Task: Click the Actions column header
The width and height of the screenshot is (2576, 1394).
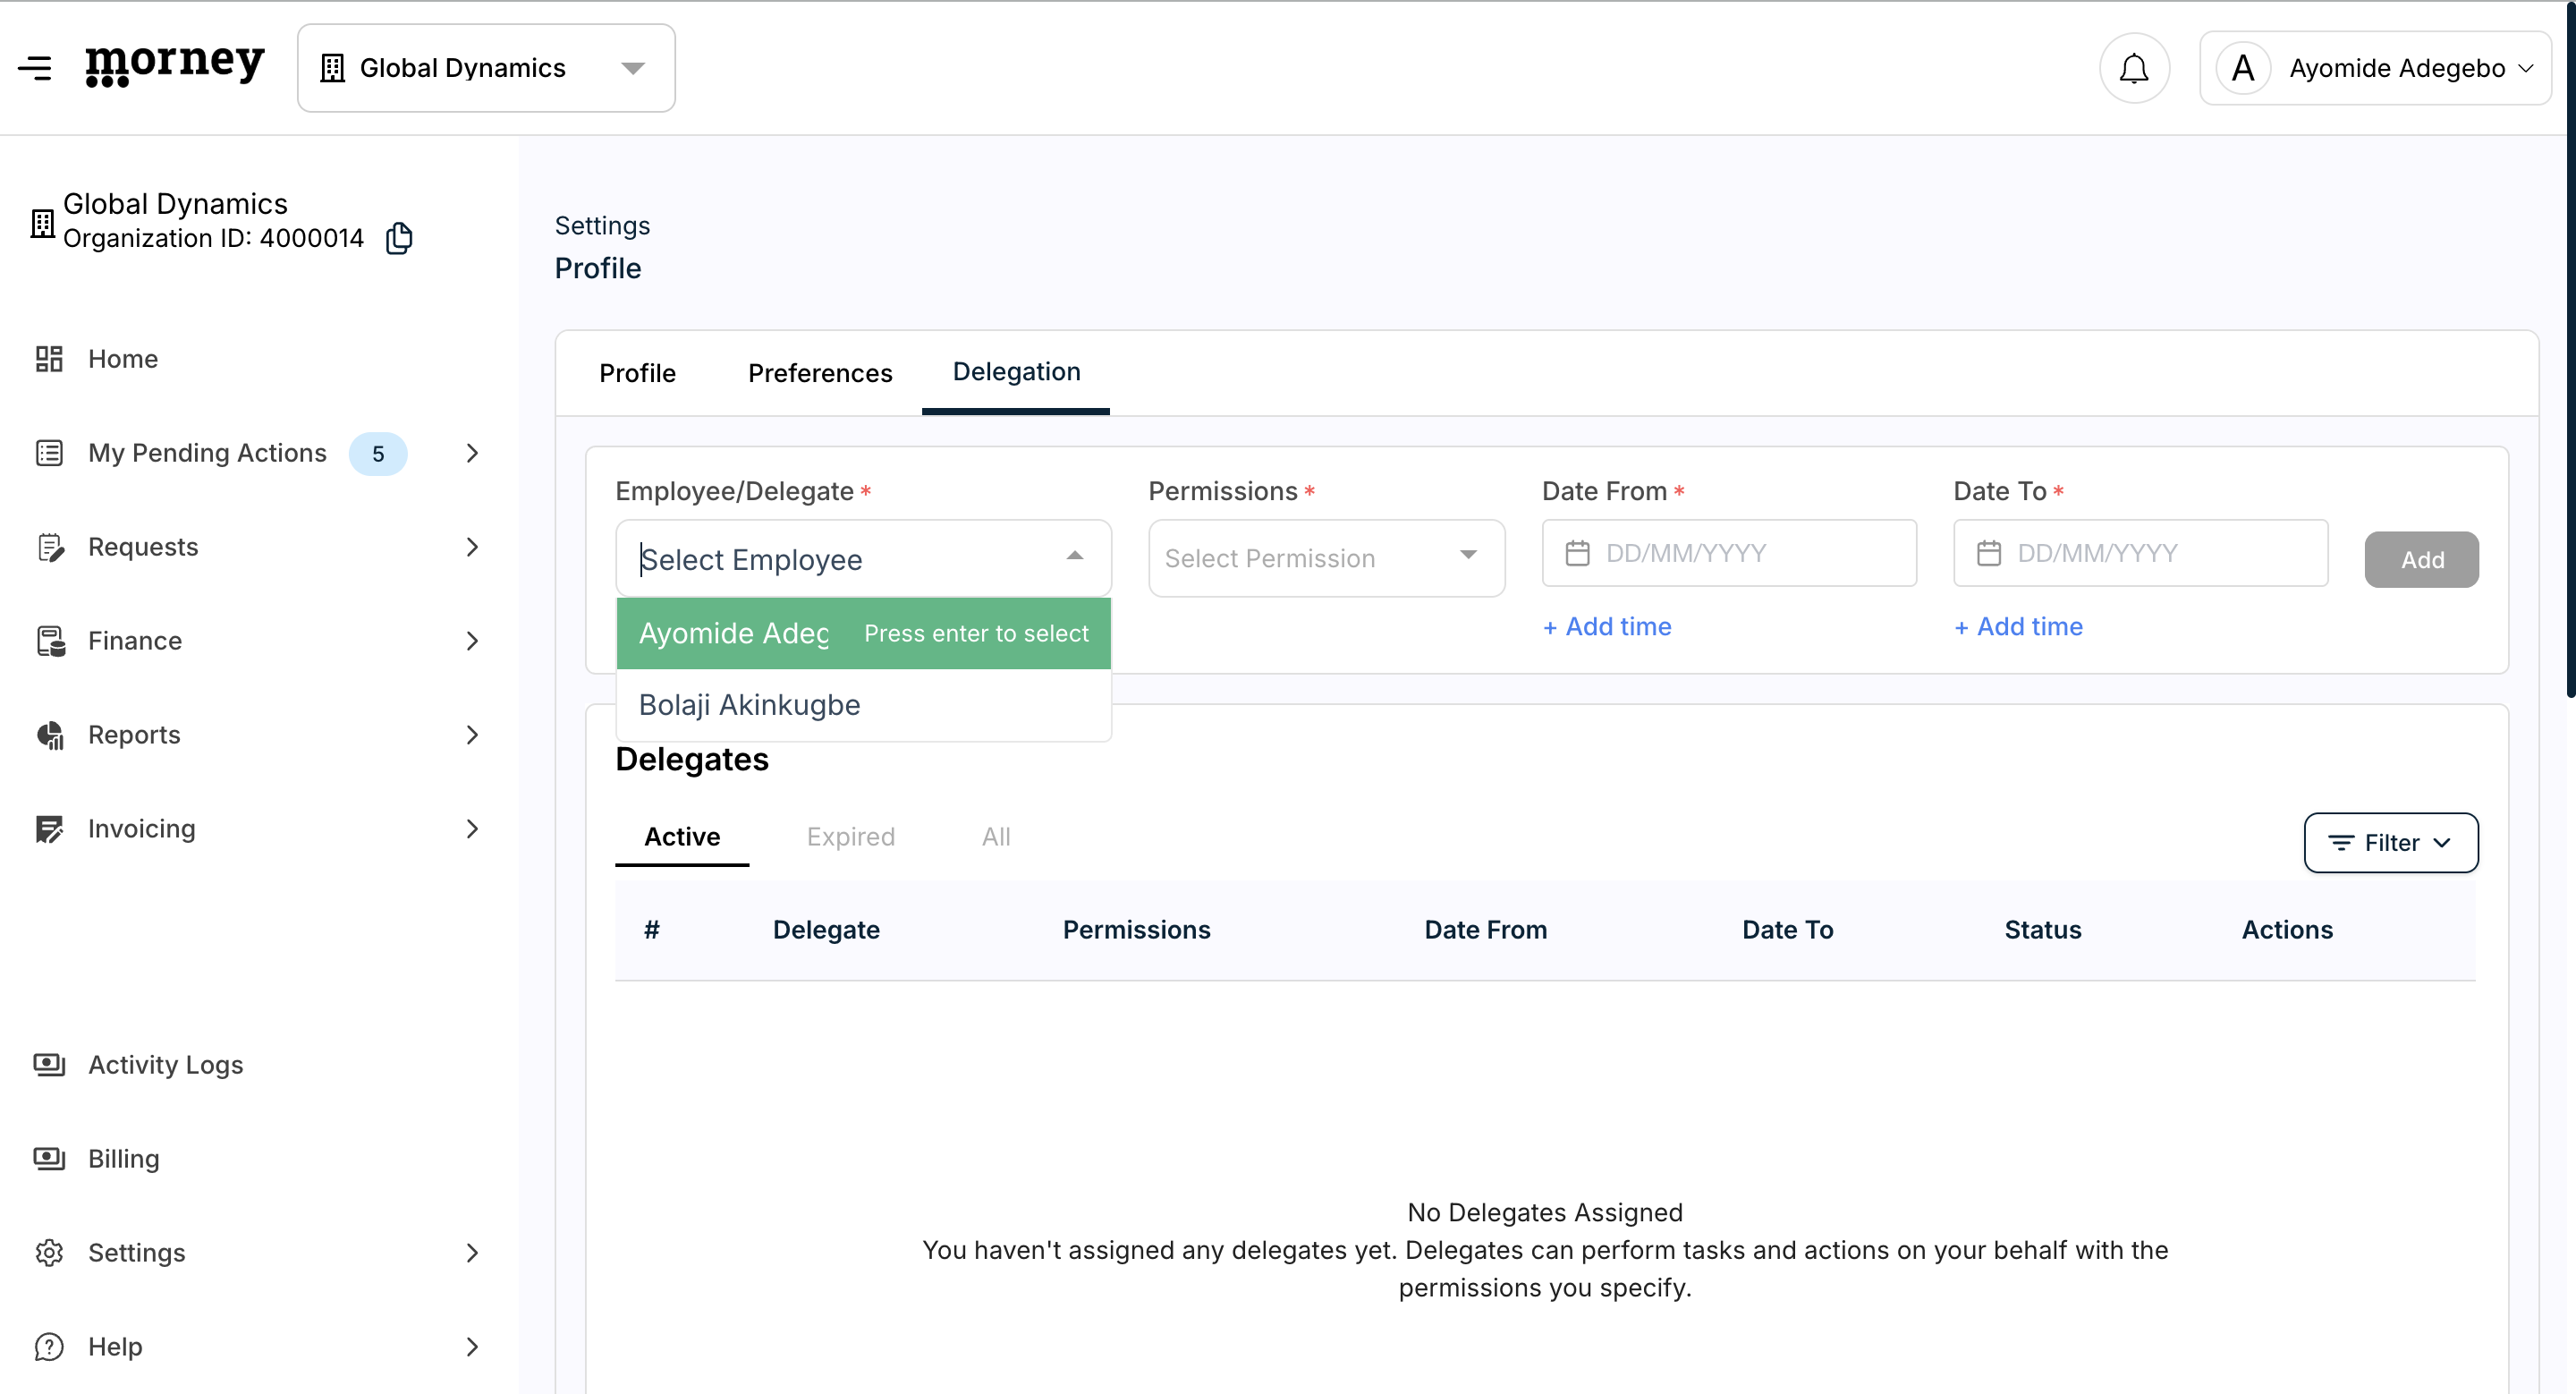Action: tap(2287, 930)
